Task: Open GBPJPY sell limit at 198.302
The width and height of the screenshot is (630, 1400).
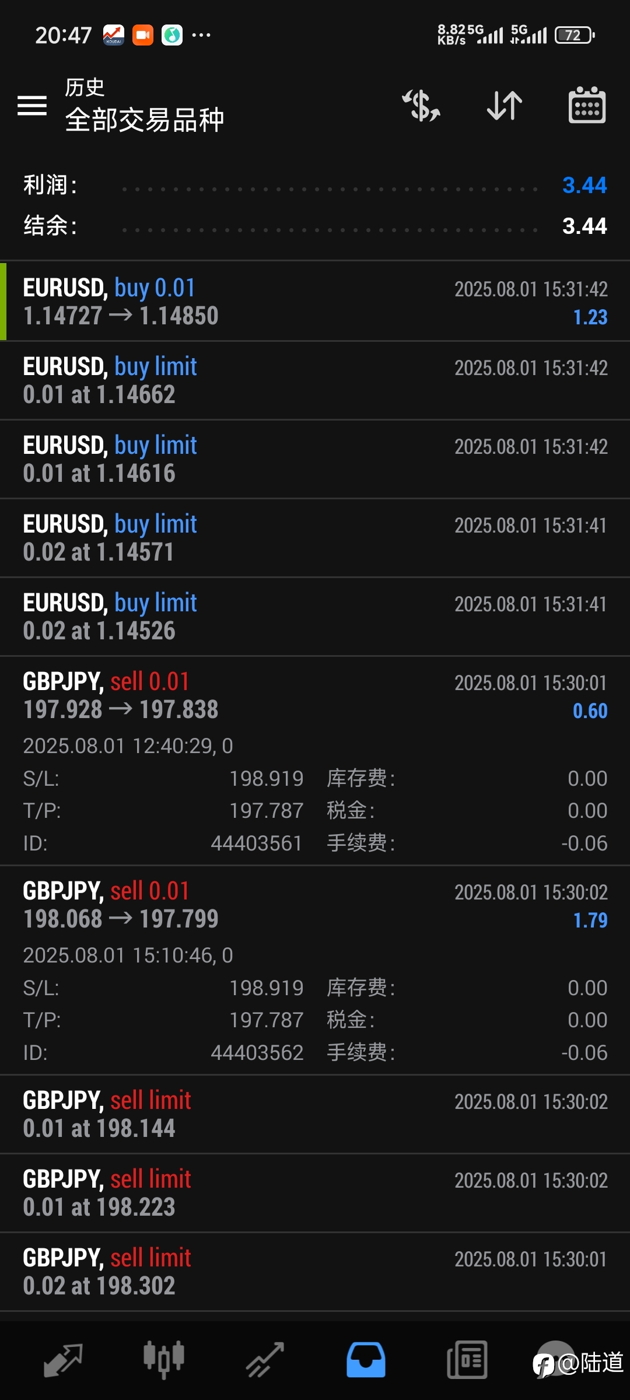Action: [315, 1272]
